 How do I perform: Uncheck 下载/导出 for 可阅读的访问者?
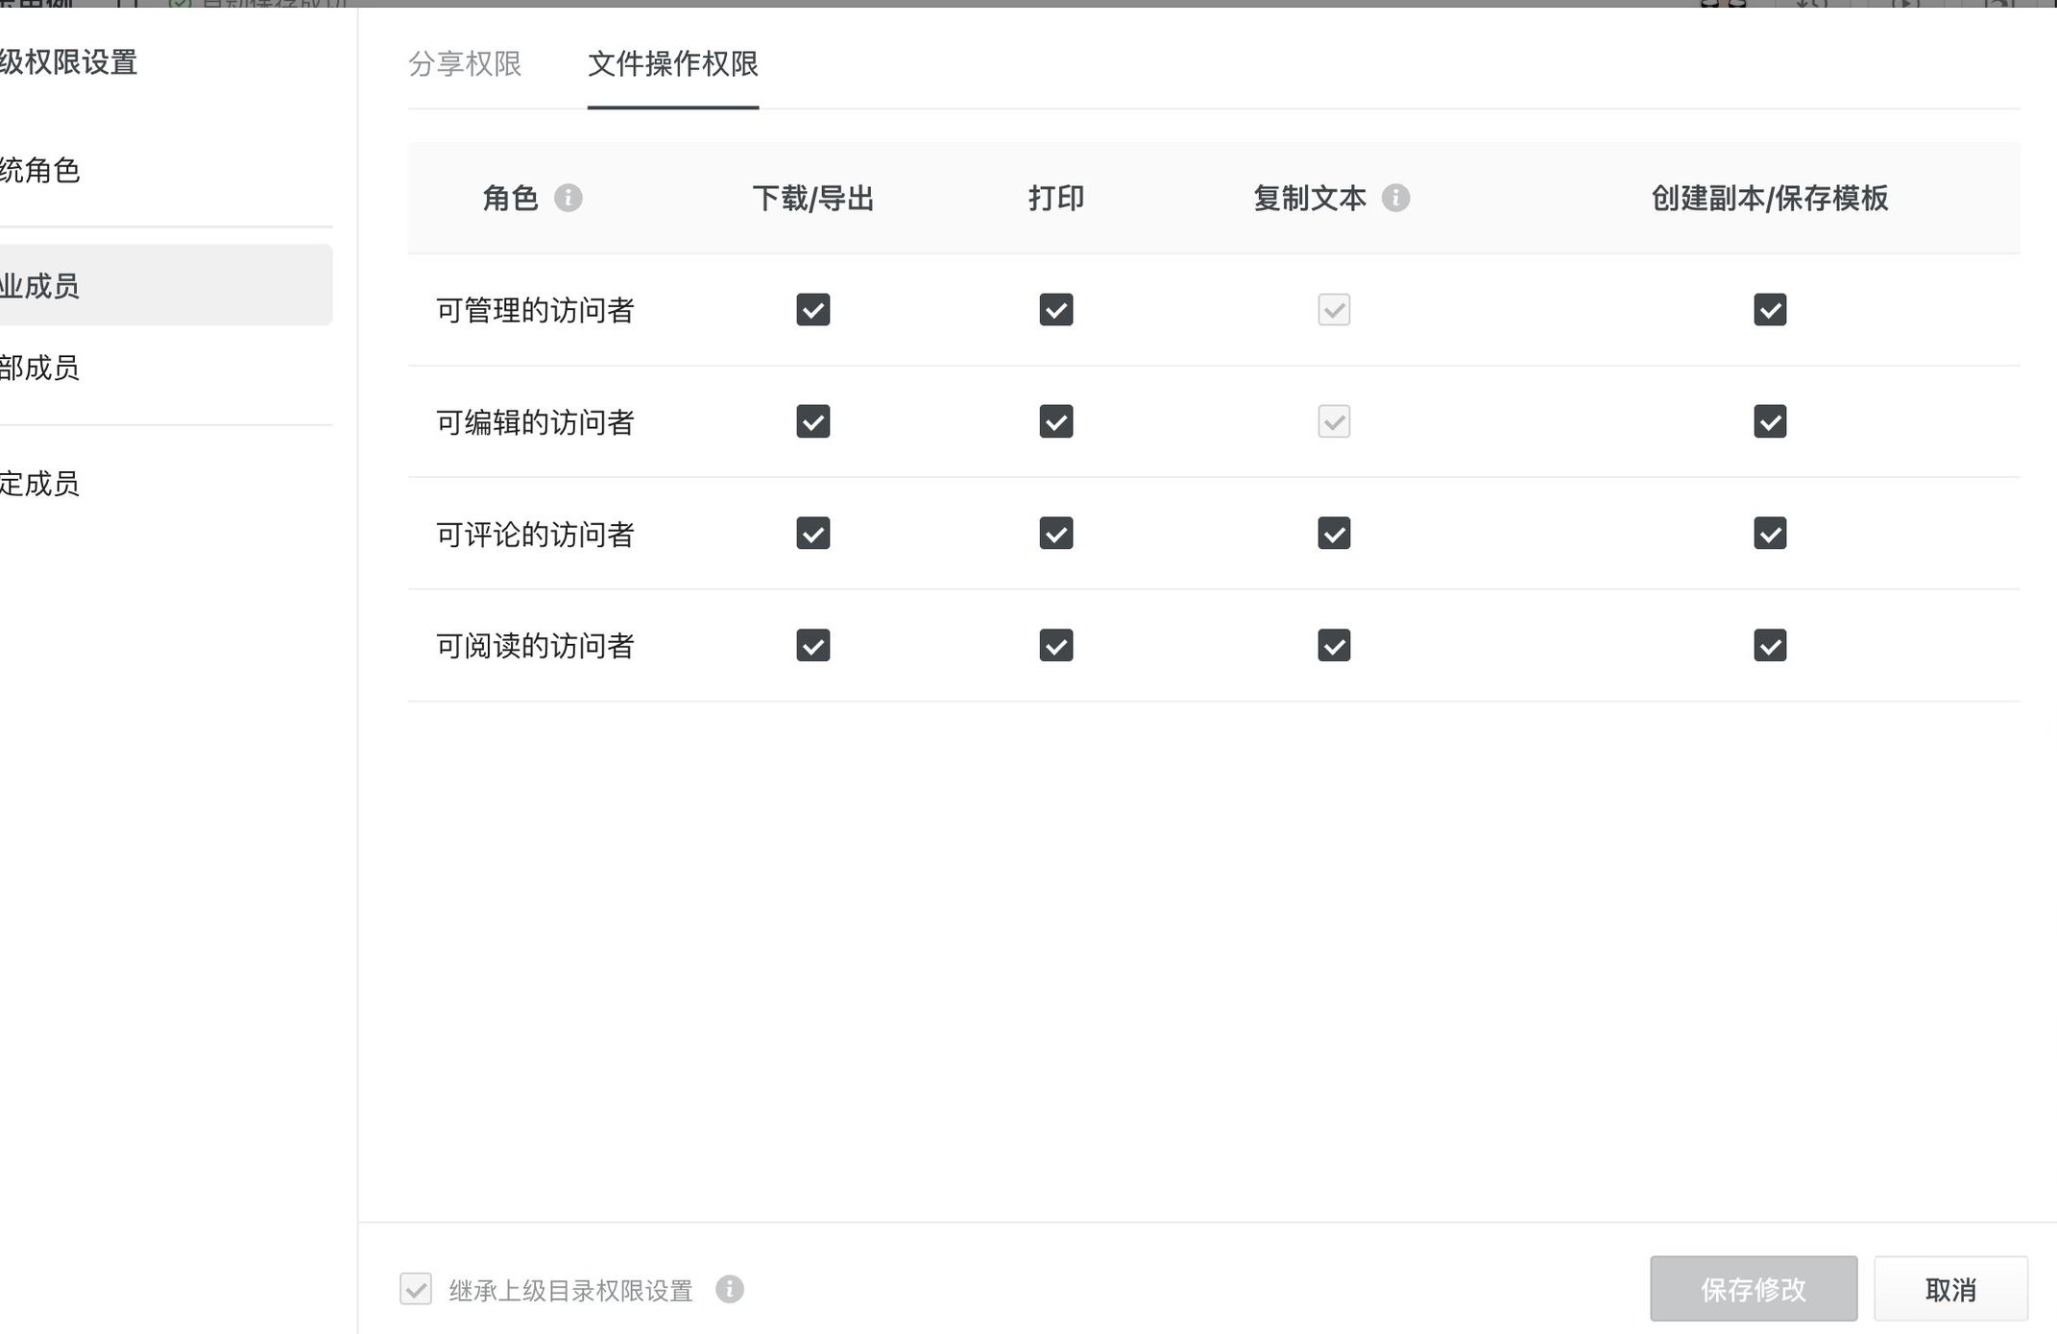coord(813,646)
